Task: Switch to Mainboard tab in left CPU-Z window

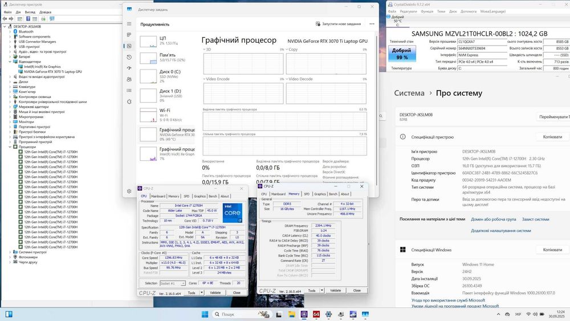Action: [x=158, y=196]
